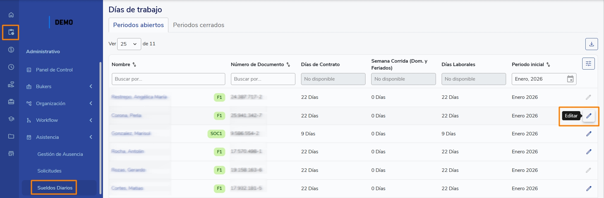Image resolution: width=604 pixels, height=198 pixels.
Task: Click the folder icon in left rail
Action: pos(11,136)
